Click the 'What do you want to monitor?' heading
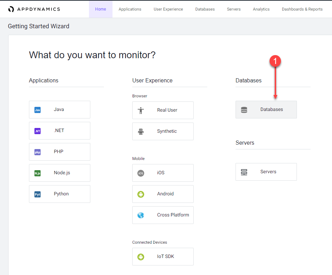 pos(92,55)
